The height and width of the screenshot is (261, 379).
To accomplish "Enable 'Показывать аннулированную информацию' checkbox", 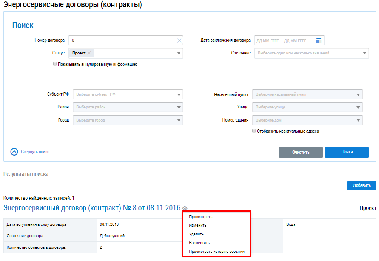I will point(55,64).
